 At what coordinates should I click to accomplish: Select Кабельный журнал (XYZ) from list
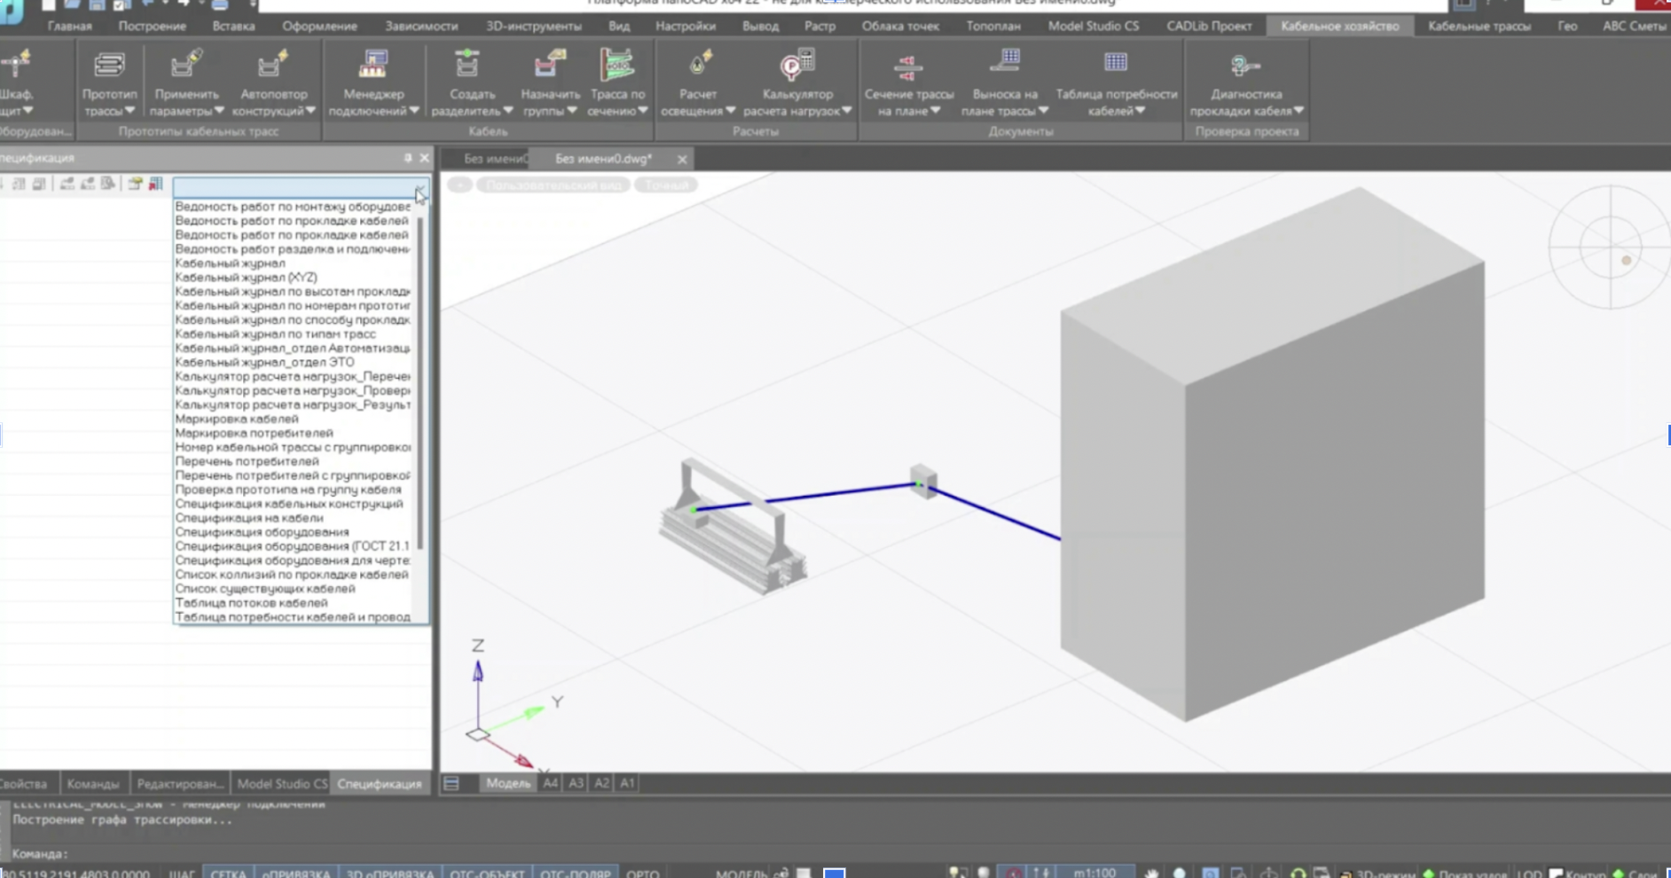point(246,278)
